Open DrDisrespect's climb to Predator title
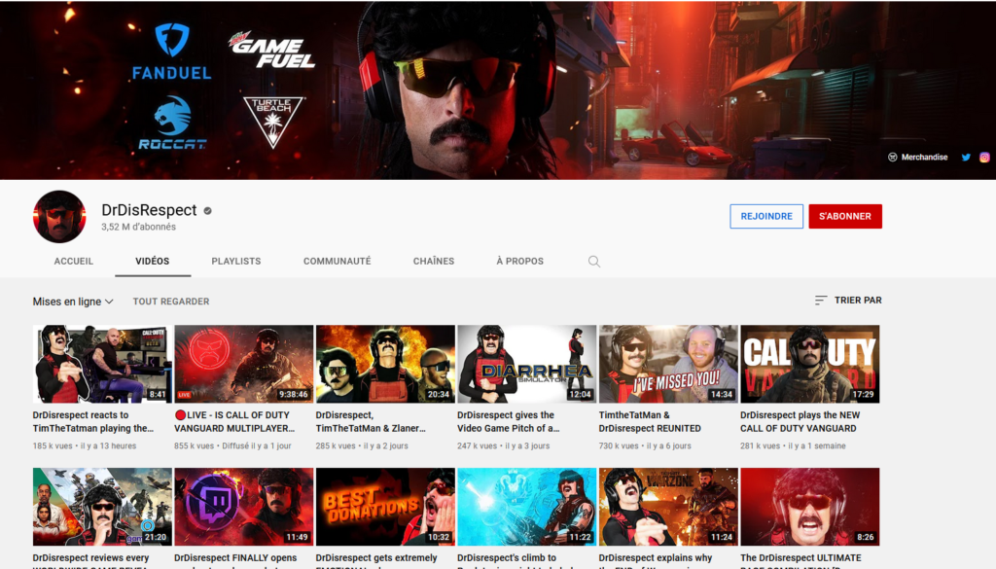This screenshot has height=569, width=996. pos(516,560)
